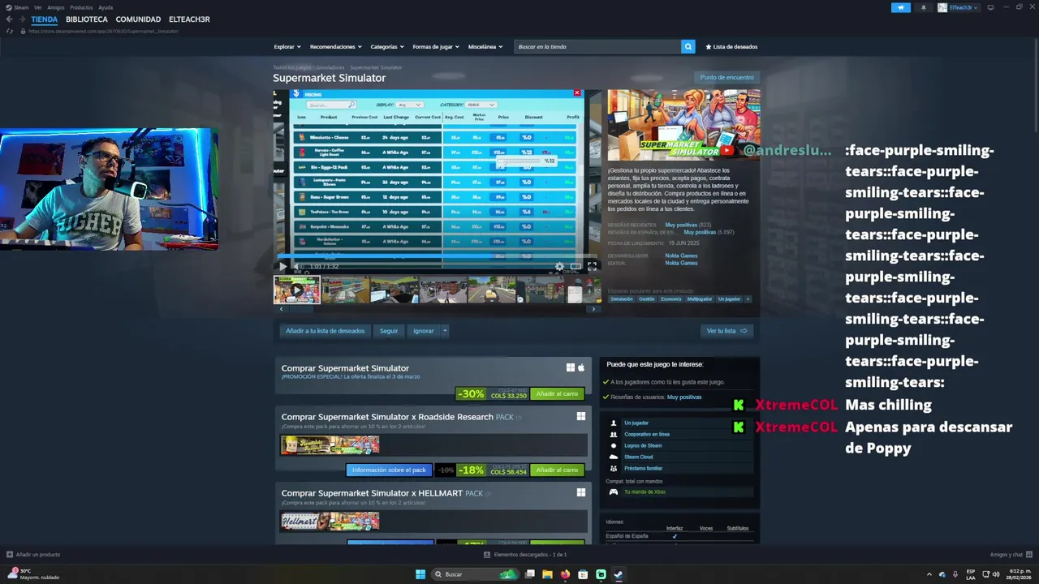Image resolution: width=1039 pixels, height=584 pixels.
Task: Click the weather widget on the taskbar
Action: tap(32, 574)
